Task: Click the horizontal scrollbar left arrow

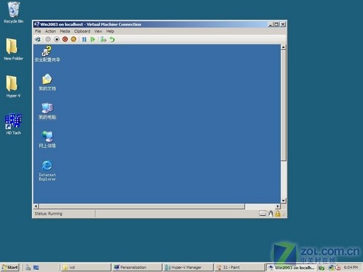Action: click(x=36, y=206)
